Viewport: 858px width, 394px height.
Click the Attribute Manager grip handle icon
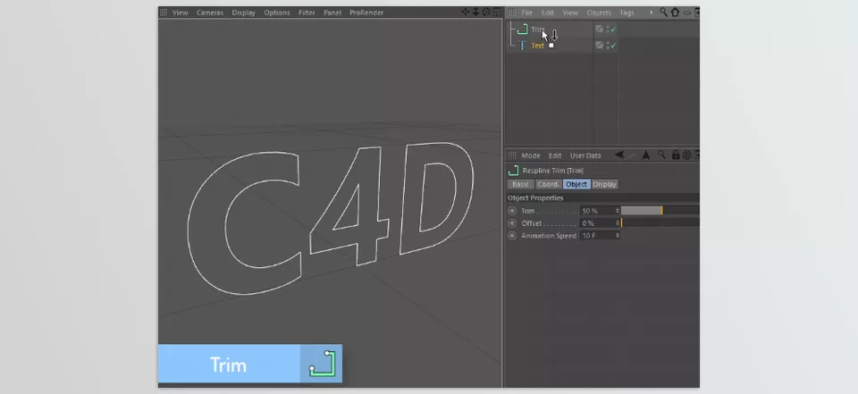[512, 155]
